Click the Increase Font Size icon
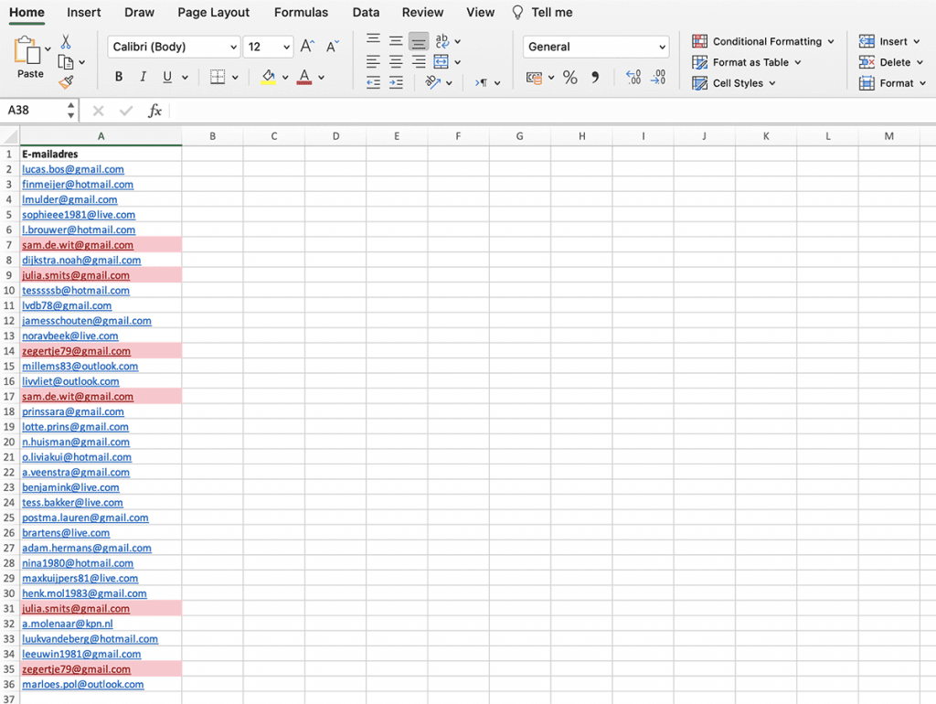 point(307,47)
